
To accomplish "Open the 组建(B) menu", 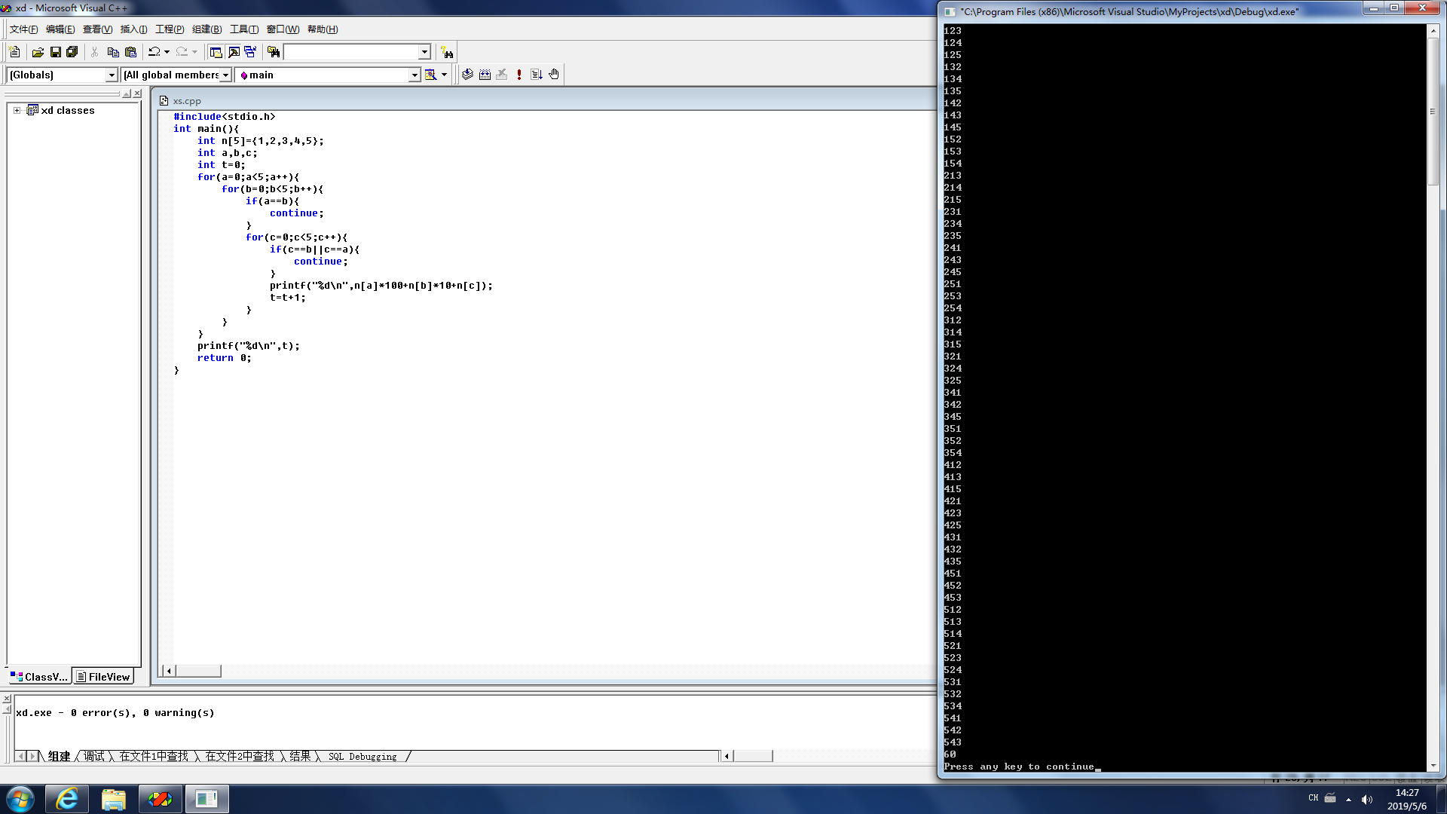I will [206, 29].
